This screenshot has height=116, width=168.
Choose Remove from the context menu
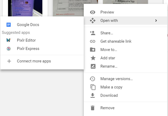click(x=125, y=108)
